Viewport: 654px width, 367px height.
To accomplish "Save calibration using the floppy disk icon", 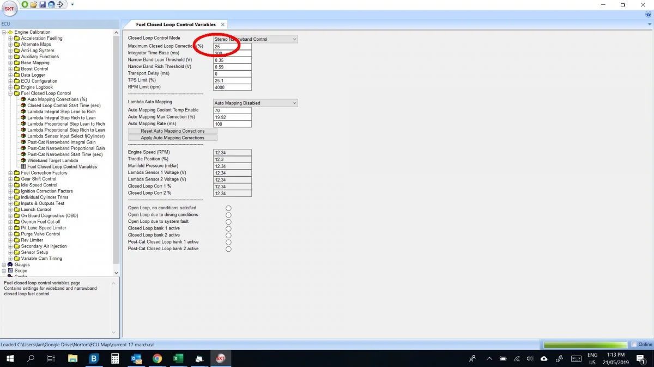I will pyautogui.click(x=43, y=4).
